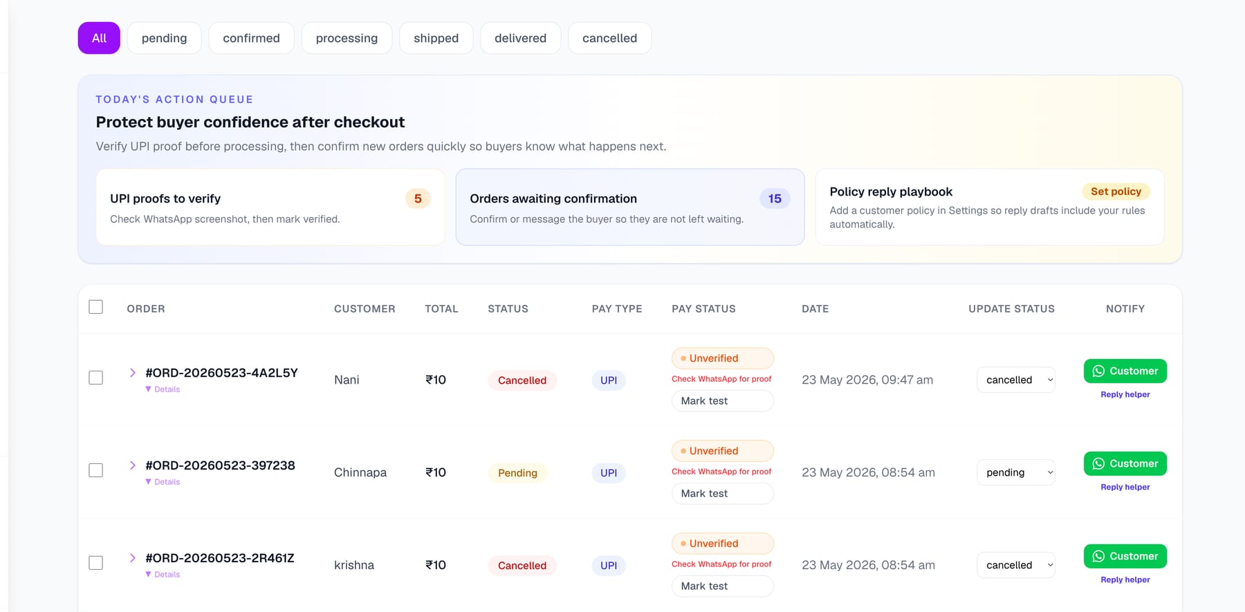Click Unverified badge on krishna's order
This screenshot has width=1245, height=612.
tap(723, 544)
